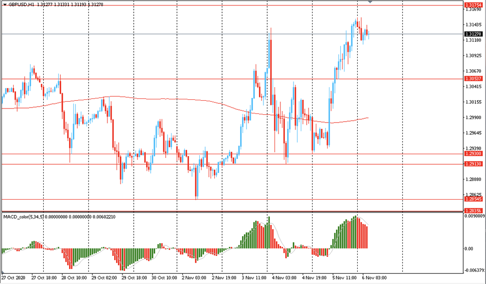Click the MACD scale value -0.006379
This screenshot has height=284, width=486.
click(474, 271)
